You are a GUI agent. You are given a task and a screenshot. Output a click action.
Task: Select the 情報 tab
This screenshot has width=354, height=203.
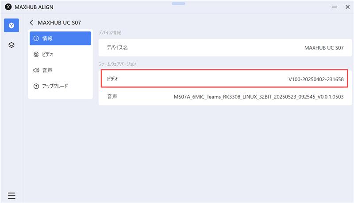[x=60, y=38]
